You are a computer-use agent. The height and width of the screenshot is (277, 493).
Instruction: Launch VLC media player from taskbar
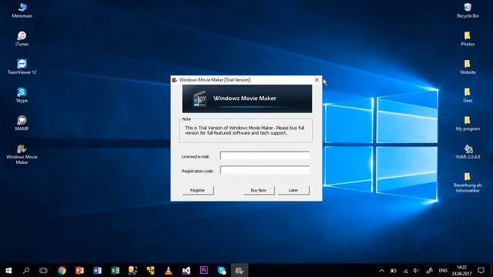point(169,270)
